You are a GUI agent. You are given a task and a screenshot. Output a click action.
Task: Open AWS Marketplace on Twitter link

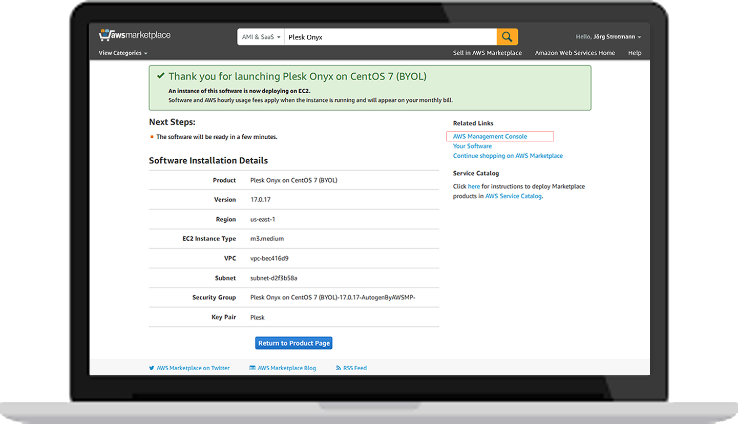pos(193,368)
